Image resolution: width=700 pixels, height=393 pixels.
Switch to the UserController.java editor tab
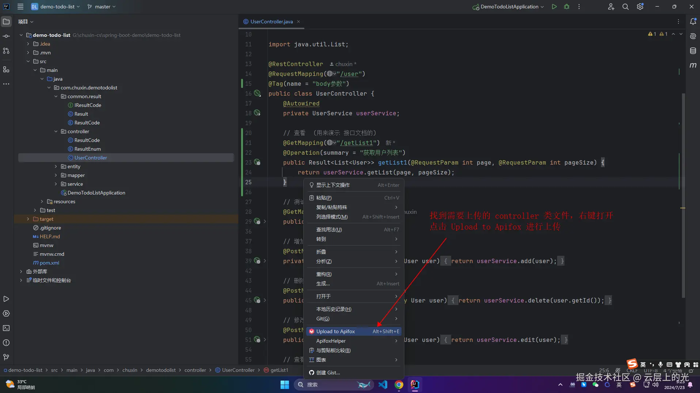pyautogui.click(x=271, y=22)
